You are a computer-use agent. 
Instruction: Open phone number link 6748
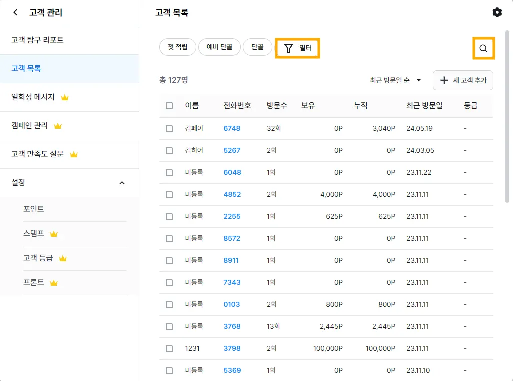(232, 128)
